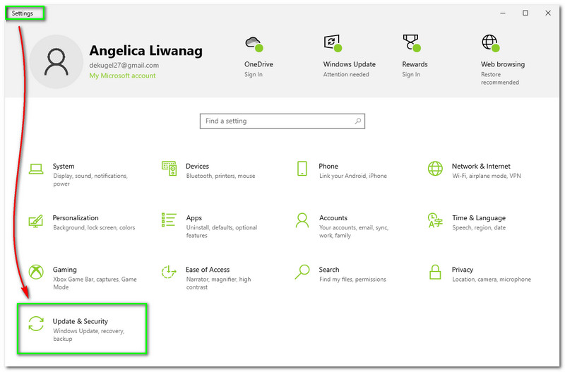Viewport: 565px width, 372px height.
Task: Close the Settings window
Action: pos(548,13)
